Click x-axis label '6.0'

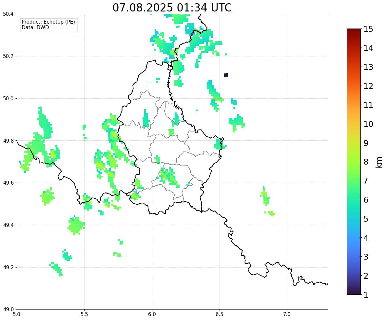(152, 314)
